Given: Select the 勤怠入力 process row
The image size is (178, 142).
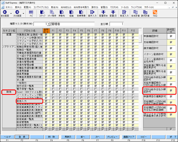Looking at the screenshot, I should (x=29, y=101).
